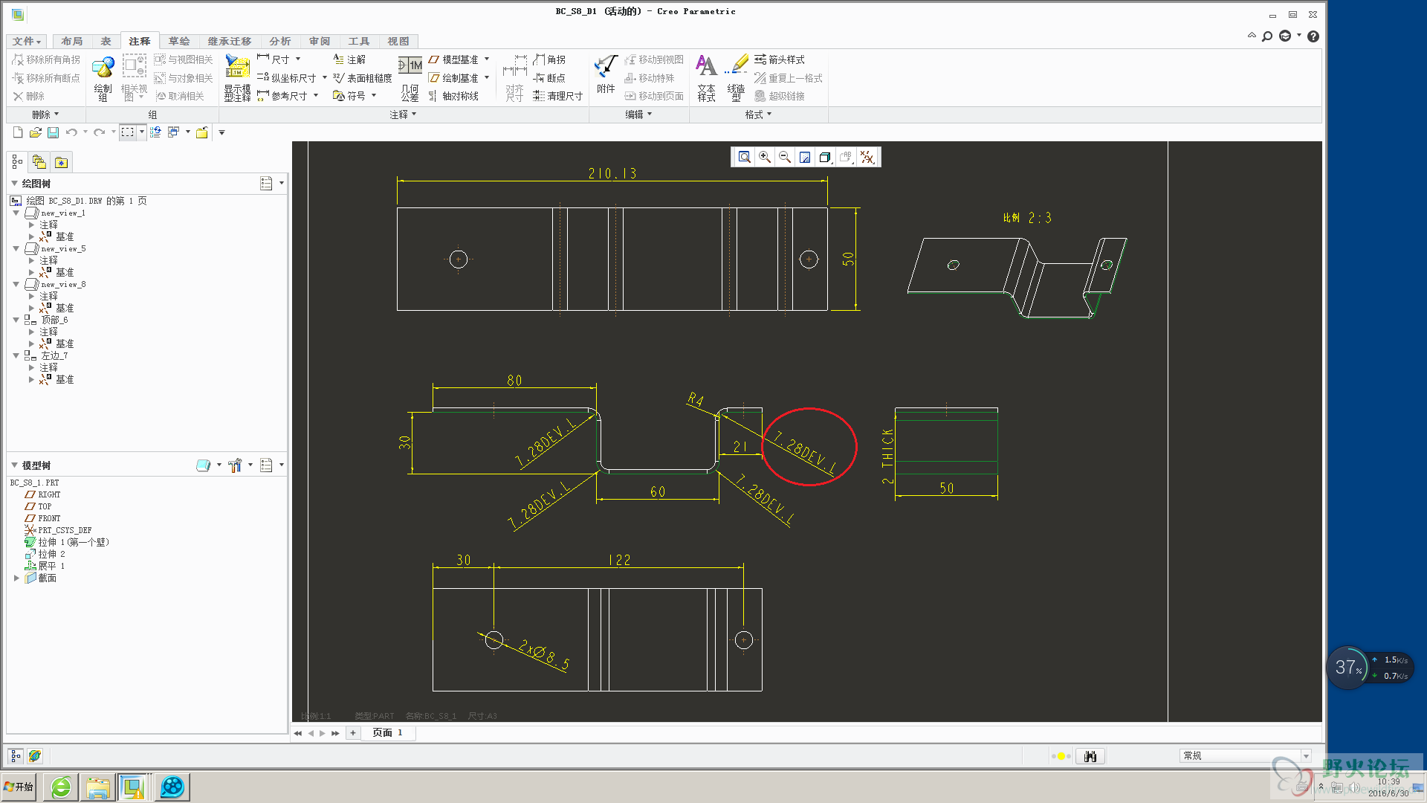
Task: Toggle the selection rectangle tool
Action: pos(128,132)
